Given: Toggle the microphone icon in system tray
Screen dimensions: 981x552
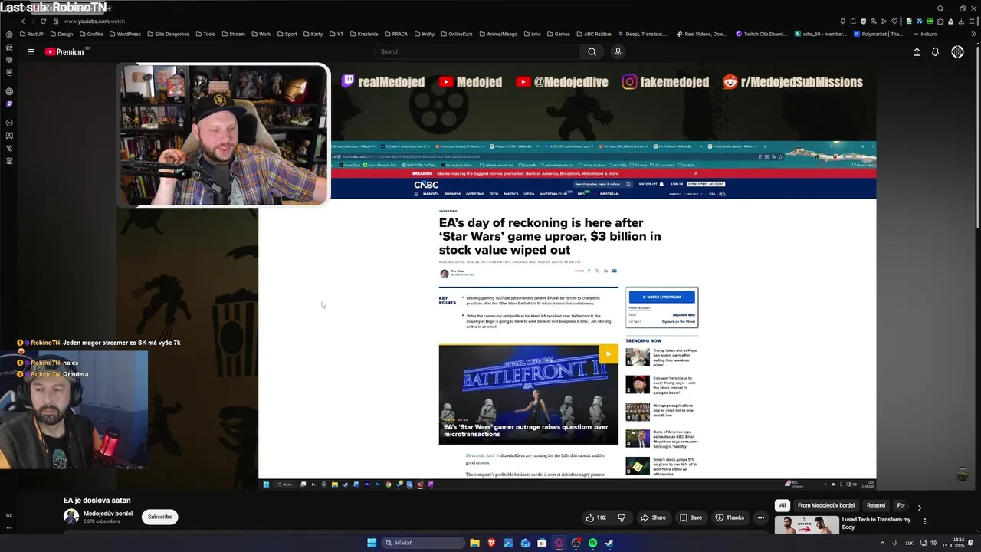Looking at the screenshot, I should coord(894,543).
